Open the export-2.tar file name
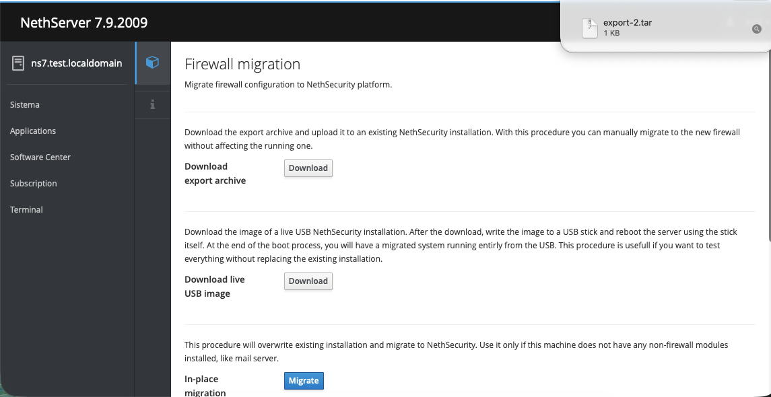771x397 pixels. click(x=627, y=23)
